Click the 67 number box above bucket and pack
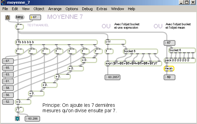 click(x=169, y=43)
